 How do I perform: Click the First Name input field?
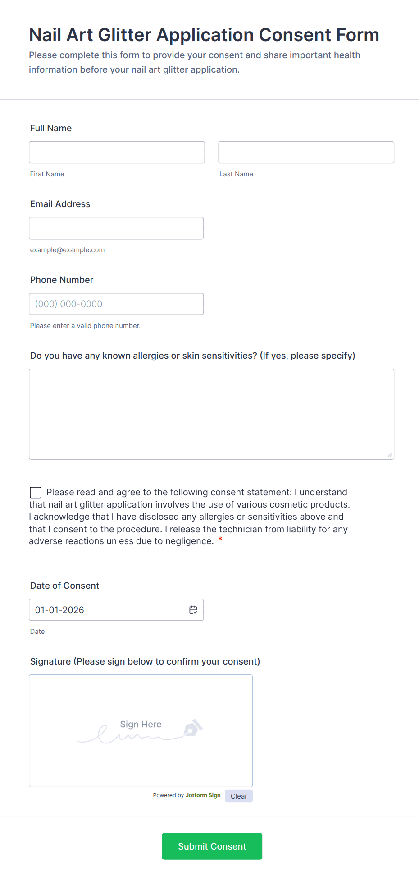[117, 152]
